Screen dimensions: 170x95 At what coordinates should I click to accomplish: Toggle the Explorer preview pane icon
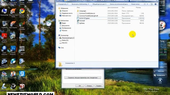(151, 4)
